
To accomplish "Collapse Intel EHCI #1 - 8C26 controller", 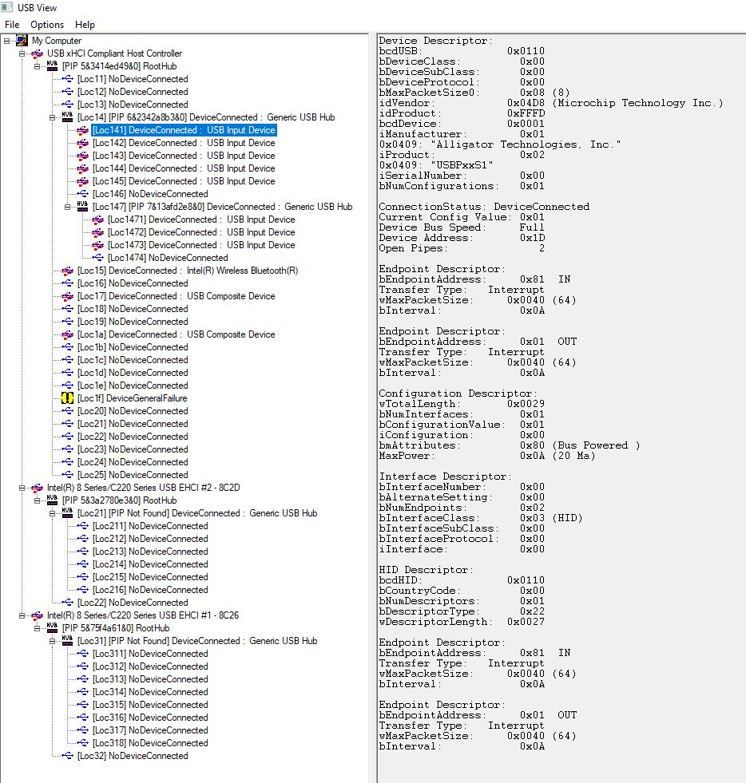I will pyautogui.click(x=22, y=615).
